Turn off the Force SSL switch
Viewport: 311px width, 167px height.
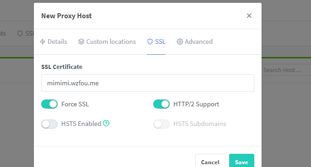(49, 104)
